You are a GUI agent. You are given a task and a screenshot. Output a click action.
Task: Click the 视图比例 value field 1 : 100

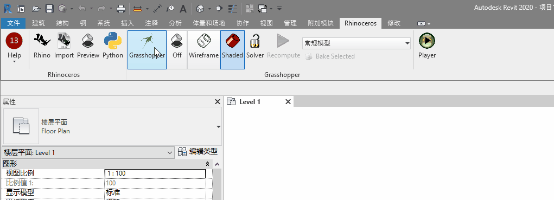click(x=155, y=173)
